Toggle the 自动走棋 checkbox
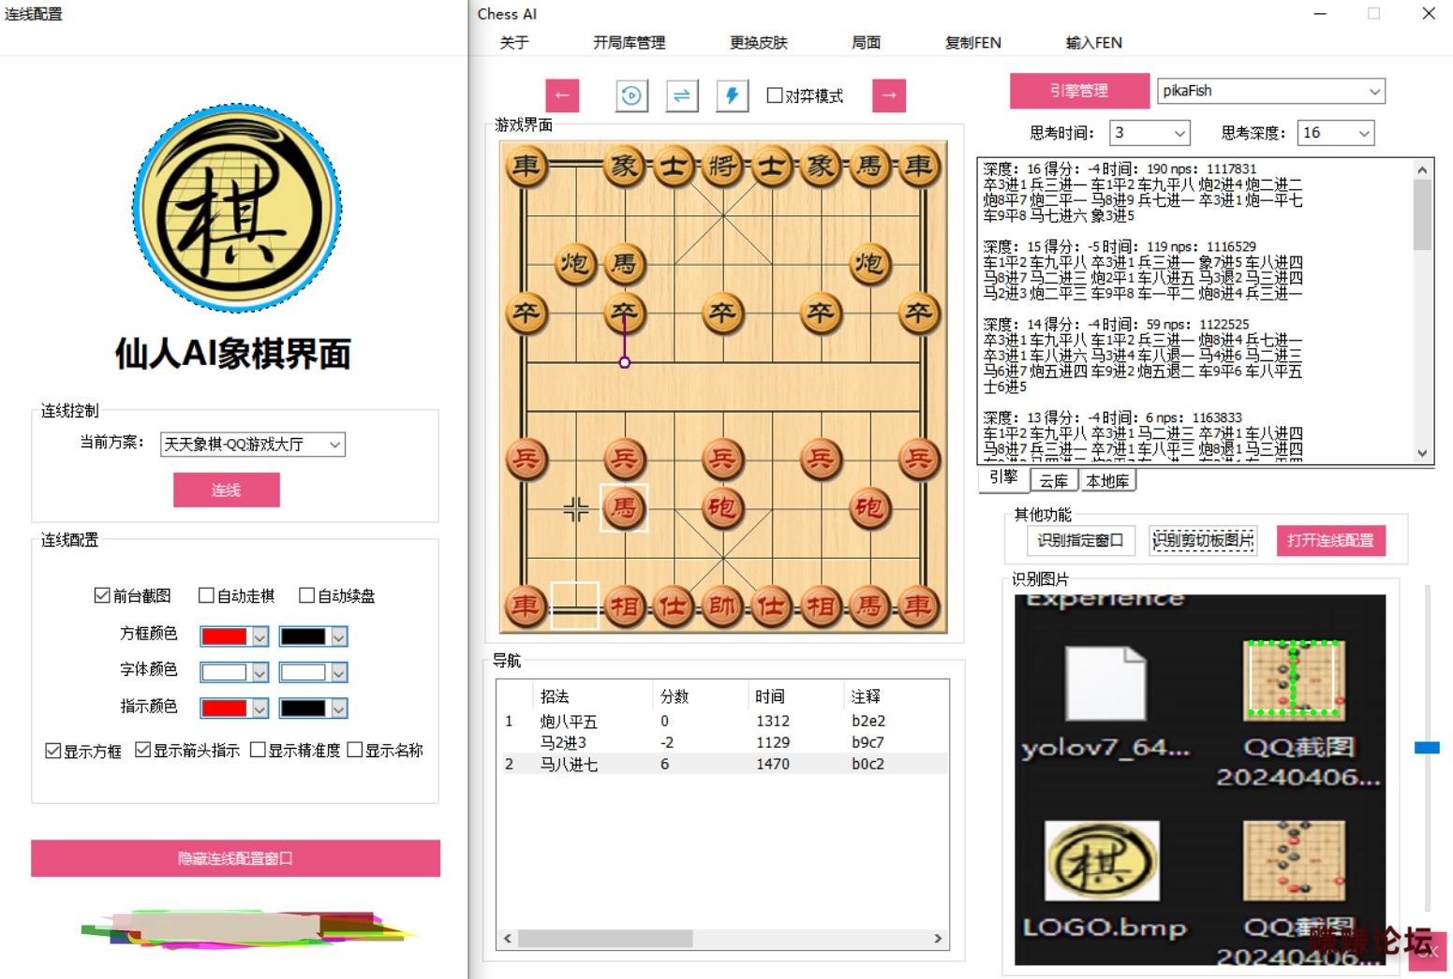This screenshot has width=1453, height=979. click(x=207, y=595)
